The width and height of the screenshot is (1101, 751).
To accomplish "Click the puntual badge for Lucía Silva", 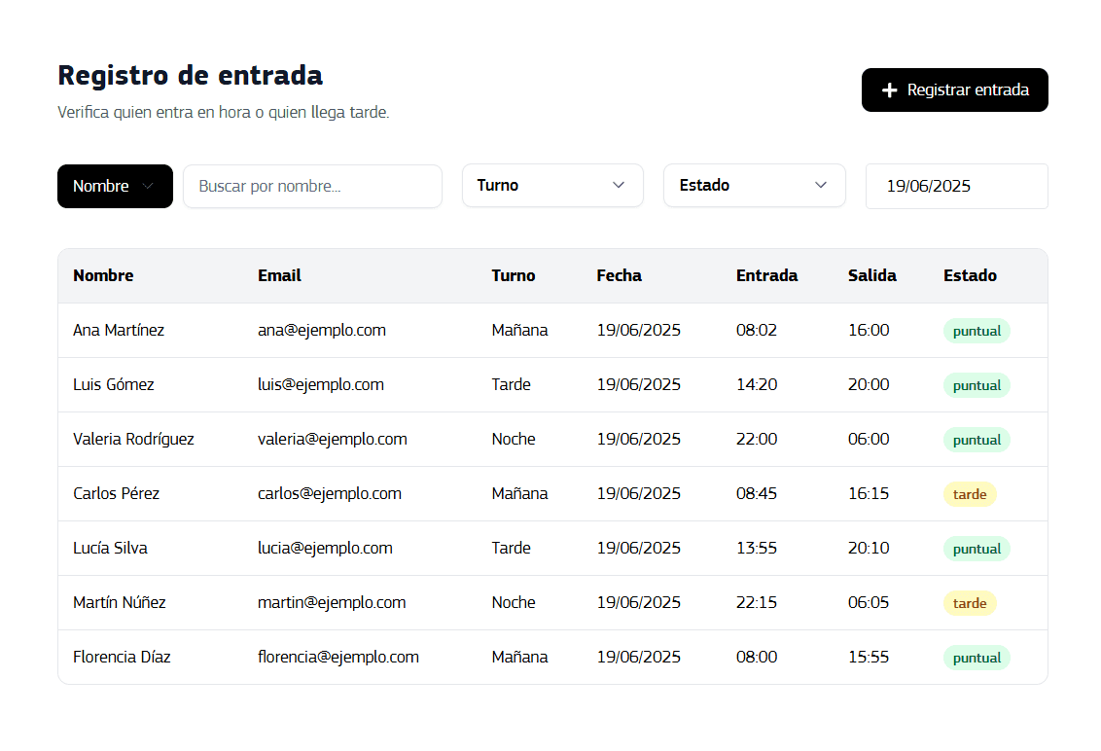I will 977,549.
